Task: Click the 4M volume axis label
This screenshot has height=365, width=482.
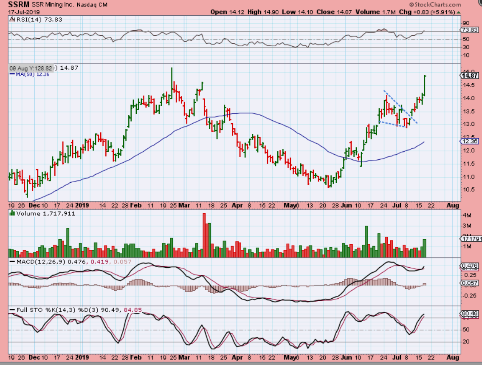Action: (467, 215)
